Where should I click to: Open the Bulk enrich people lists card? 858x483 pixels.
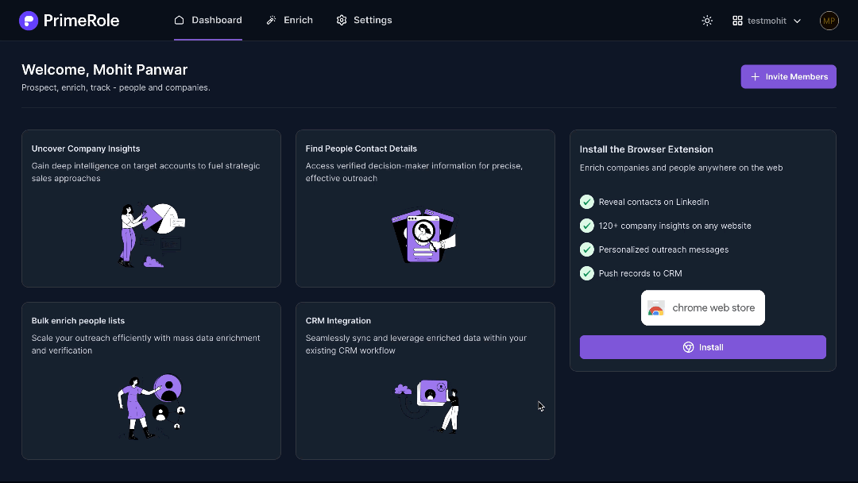pyautogui.click(x=151, y=380)
